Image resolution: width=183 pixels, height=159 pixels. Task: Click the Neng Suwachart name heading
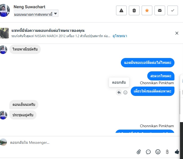29,7
